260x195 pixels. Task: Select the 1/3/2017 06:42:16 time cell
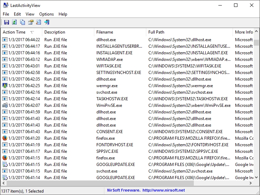24,92
